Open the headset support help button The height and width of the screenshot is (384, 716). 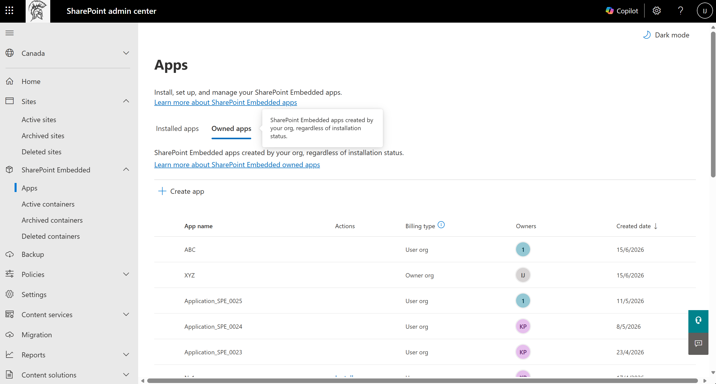point(698,321)
